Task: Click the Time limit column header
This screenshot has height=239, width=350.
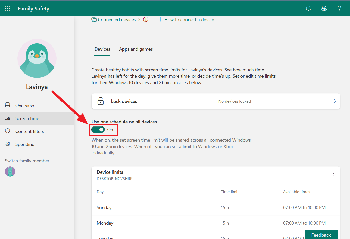Action: [230, 192]
